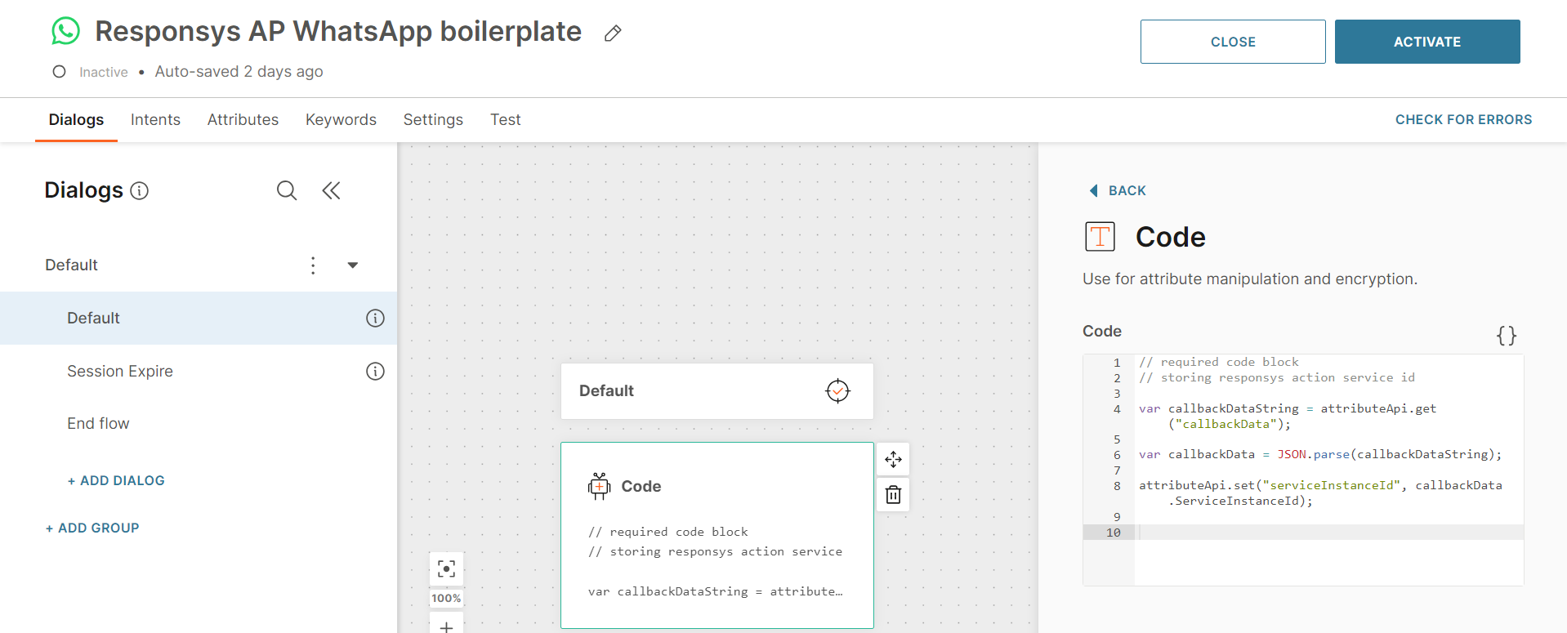
Task: Click + ADD GROUP link
Action: tap(92, 528)
